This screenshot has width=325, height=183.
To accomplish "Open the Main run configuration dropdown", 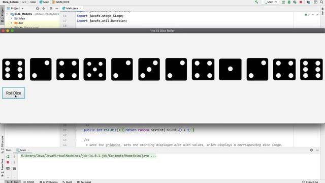I will click(270, 2).
